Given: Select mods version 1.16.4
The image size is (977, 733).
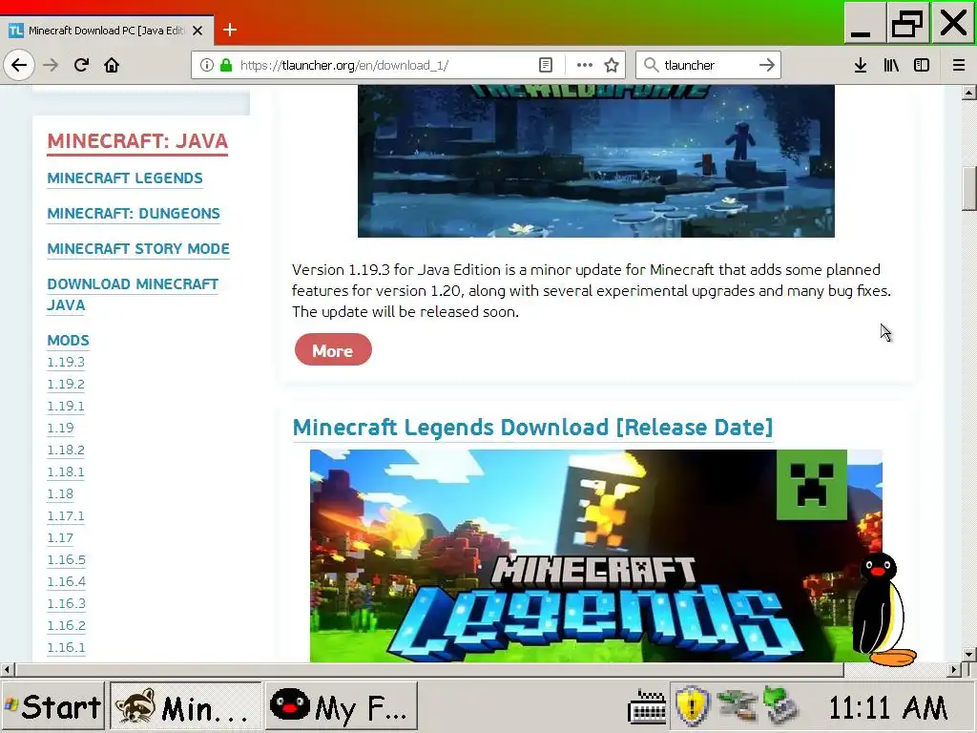Looking at the screenshot, I should 67,581.
